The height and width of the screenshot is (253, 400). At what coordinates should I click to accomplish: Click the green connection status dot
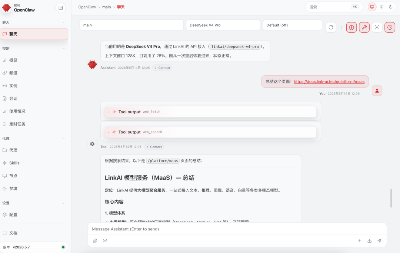(x=63, y=247)
